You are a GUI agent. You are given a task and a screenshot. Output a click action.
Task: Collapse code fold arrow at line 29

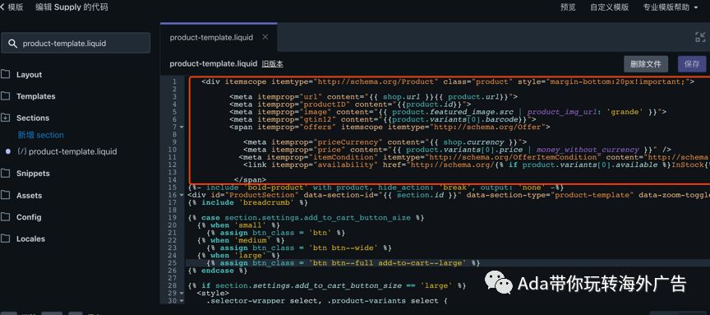pos(182,294)
